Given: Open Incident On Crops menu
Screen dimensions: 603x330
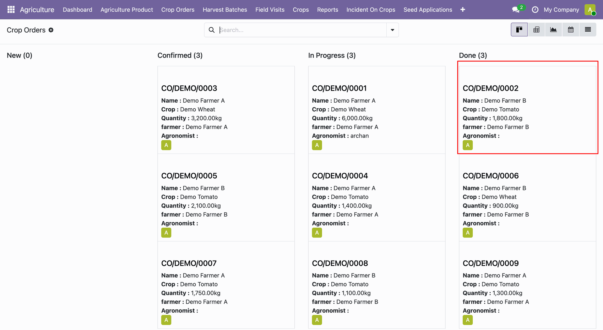Looking at the screenshot, I should pos(371,10).
